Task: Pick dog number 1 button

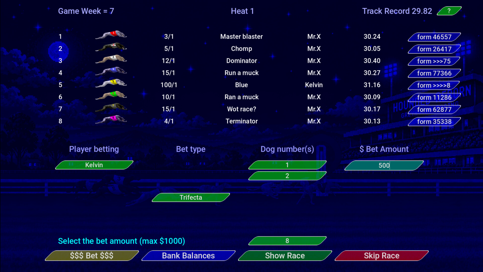Action: pyautogui.click(x=287, y=165)
